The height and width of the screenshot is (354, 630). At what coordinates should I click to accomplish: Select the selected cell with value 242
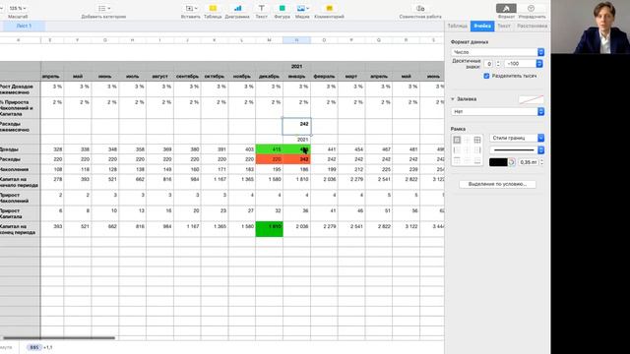(x=296, y=127)
